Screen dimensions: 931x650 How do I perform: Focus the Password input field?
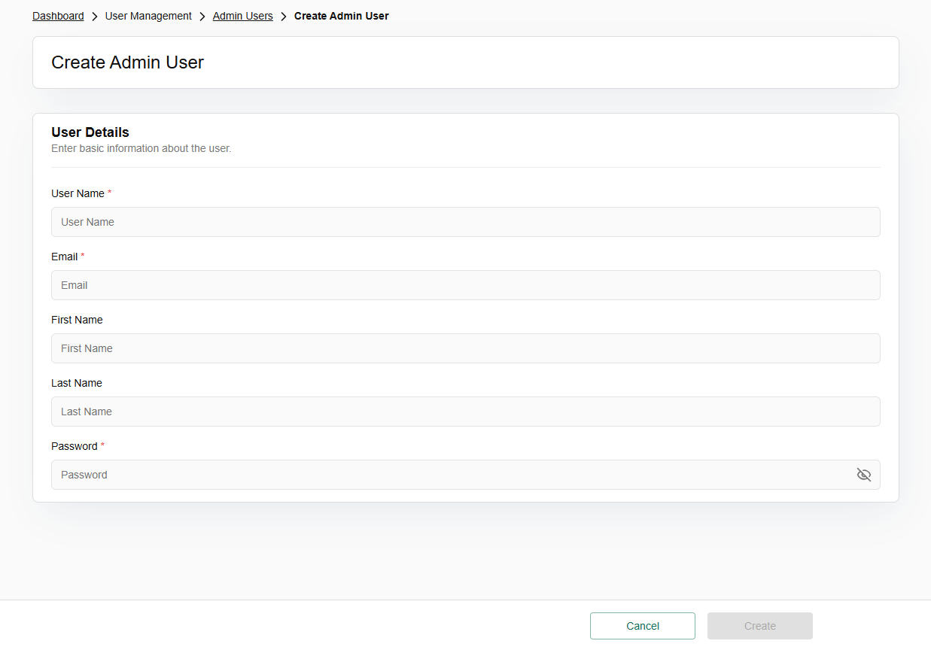452,475
